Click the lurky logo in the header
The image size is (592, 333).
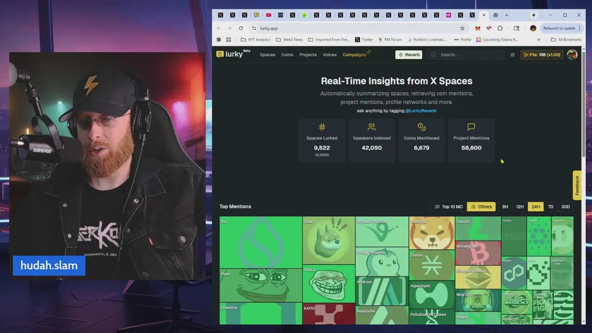coord(233,54)
